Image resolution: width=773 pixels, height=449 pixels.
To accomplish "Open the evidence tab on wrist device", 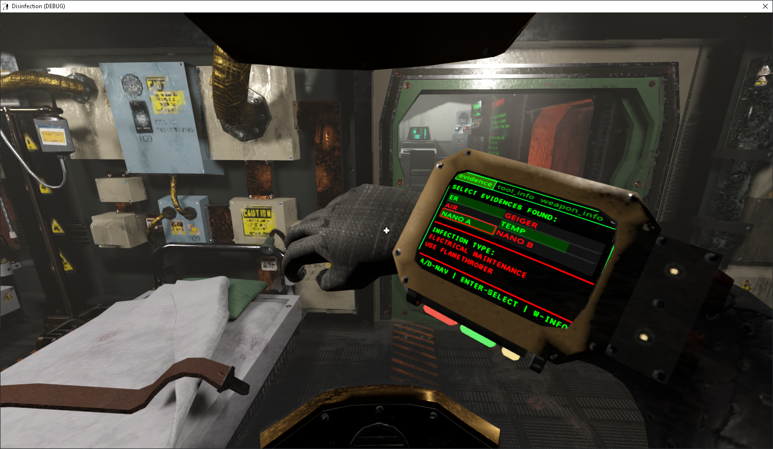I will (475, 180).
